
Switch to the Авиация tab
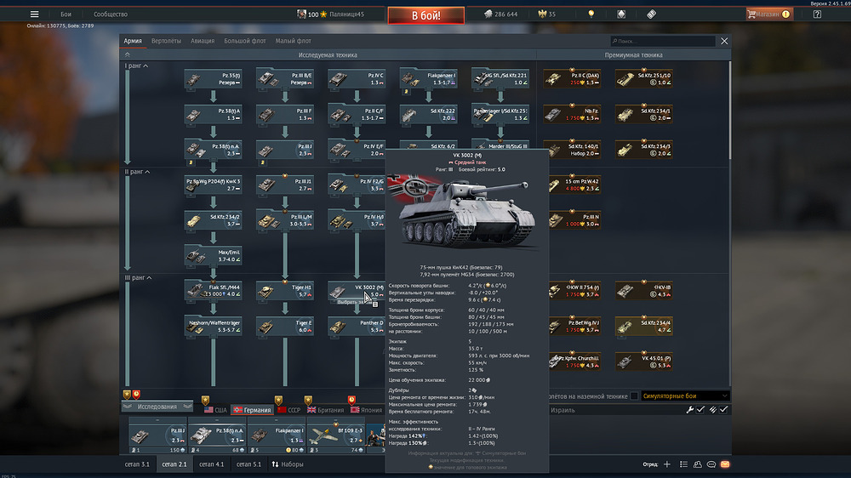[x=203, y=41]
